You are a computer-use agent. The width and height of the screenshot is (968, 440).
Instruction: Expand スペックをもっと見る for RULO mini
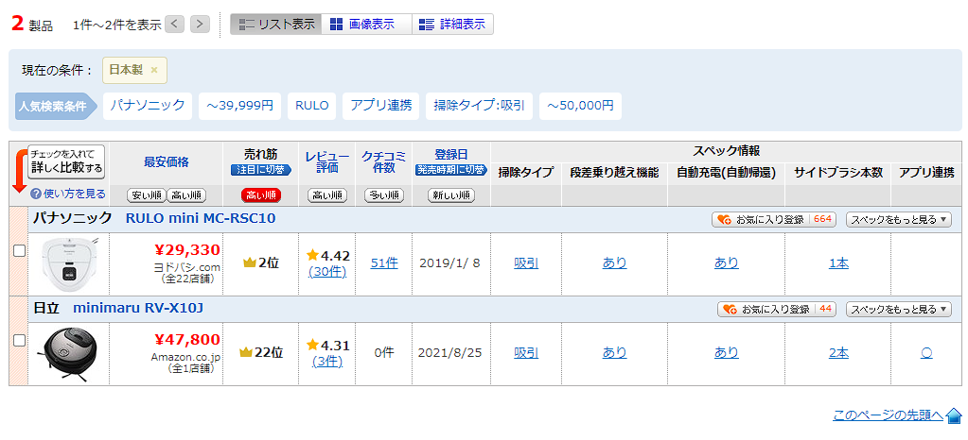point(898,219)
